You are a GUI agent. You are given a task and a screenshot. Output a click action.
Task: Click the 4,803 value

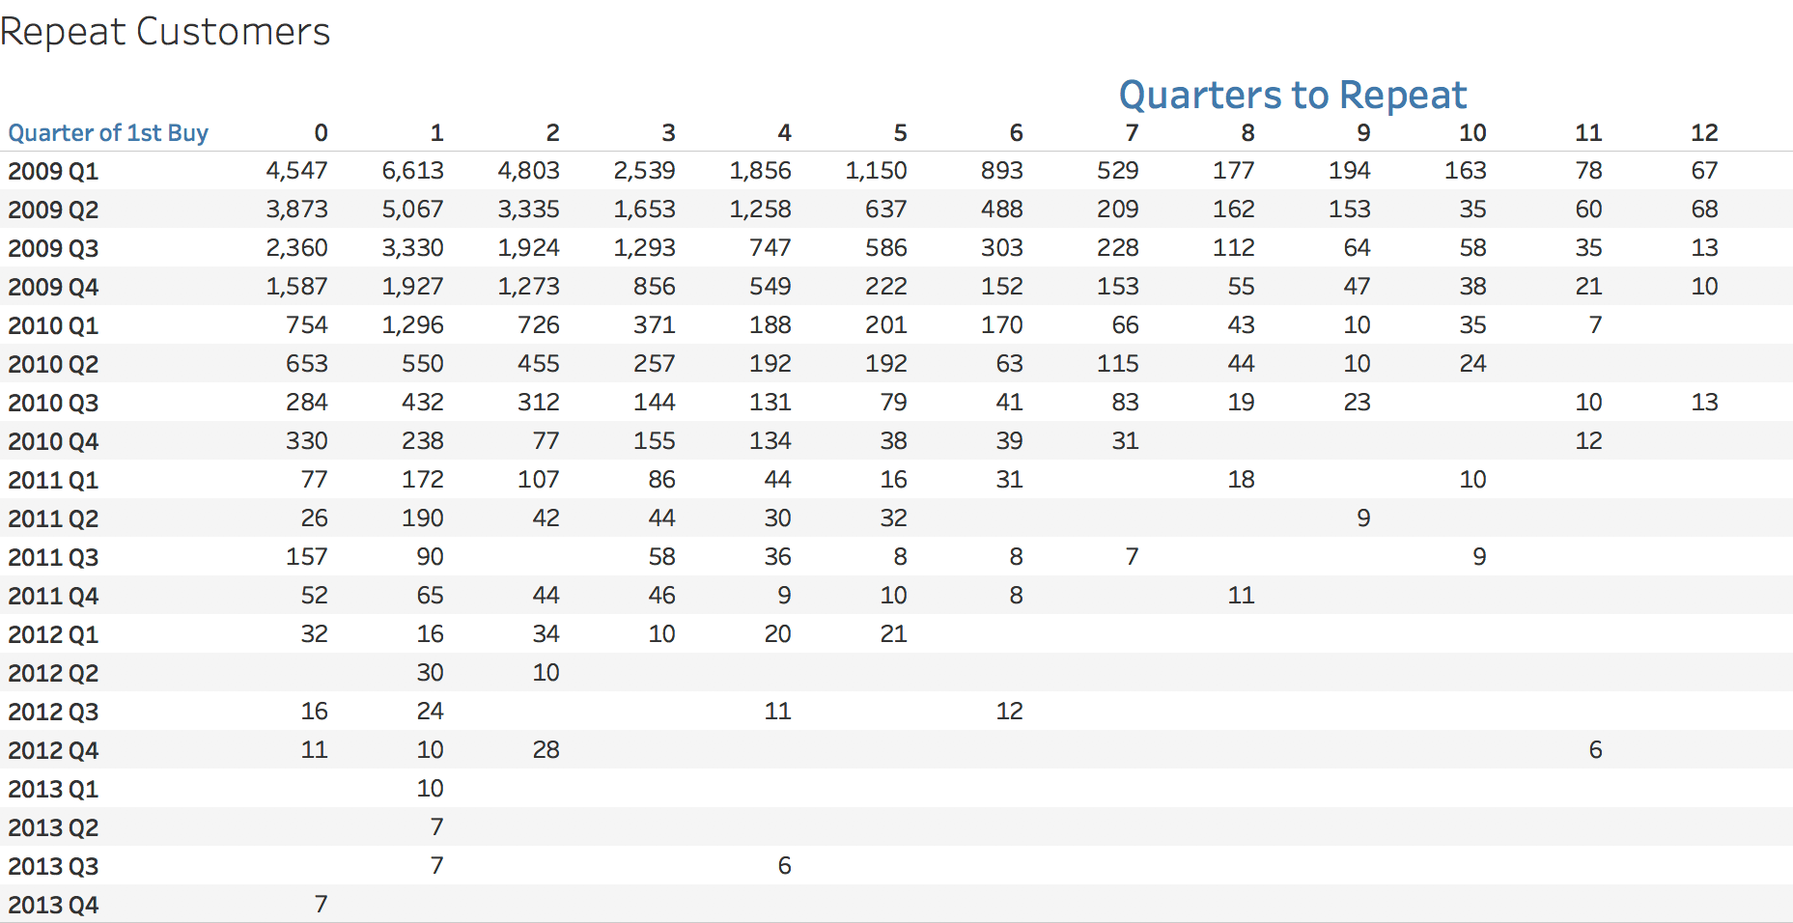coord(528,171)
